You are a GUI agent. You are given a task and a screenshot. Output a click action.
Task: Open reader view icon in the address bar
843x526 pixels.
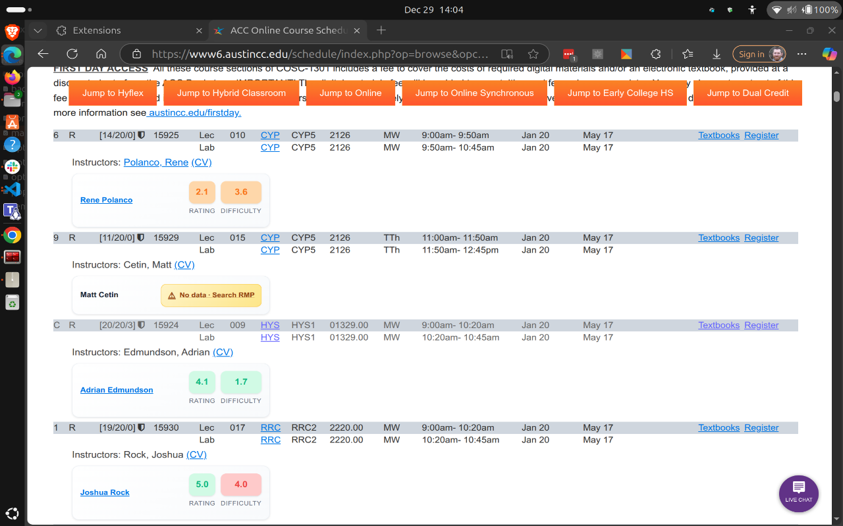506,54
